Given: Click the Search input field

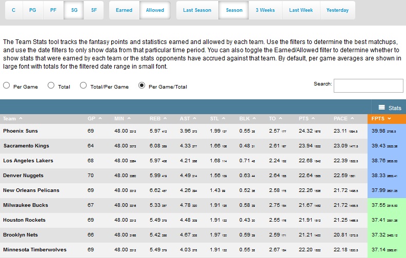Looking at the screenshot, I should click(x=369, y=85).
